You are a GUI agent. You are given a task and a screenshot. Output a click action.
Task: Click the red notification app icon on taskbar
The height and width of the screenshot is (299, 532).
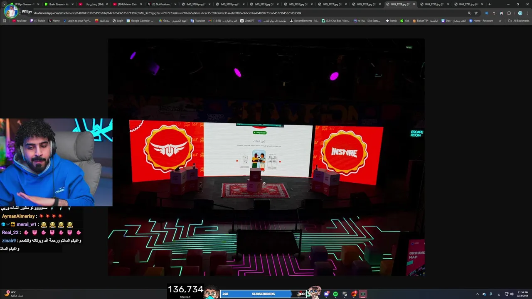click(x=354, y=294)
